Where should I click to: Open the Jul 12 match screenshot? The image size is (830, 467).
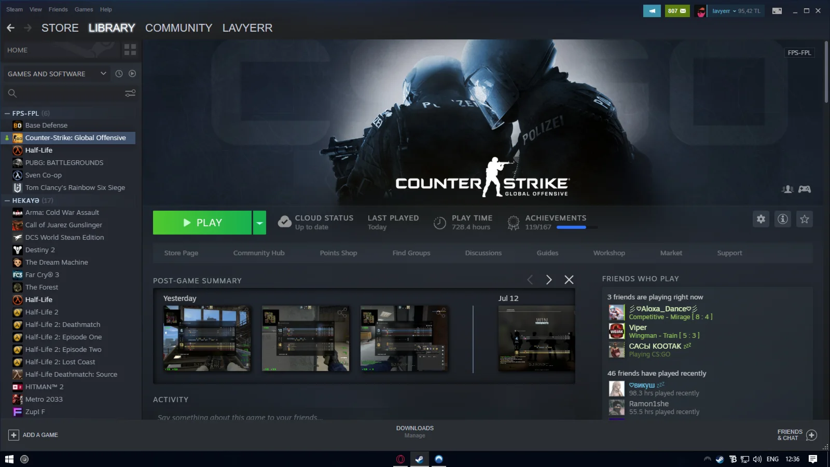(x=536, y=338)
